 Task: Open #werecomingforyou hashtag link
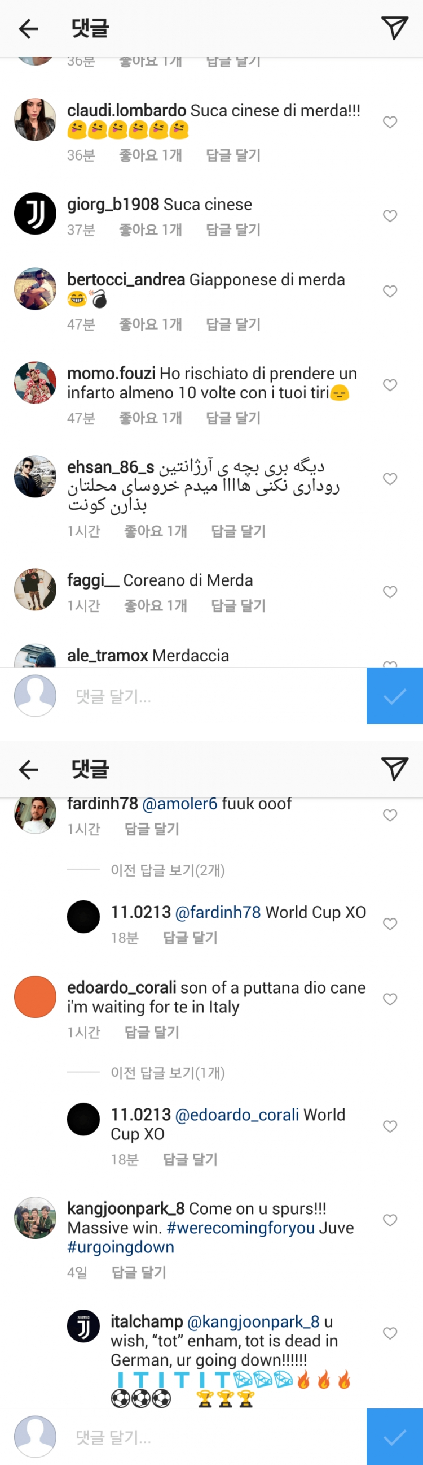pyautogui.click(x=241, y=1228)
